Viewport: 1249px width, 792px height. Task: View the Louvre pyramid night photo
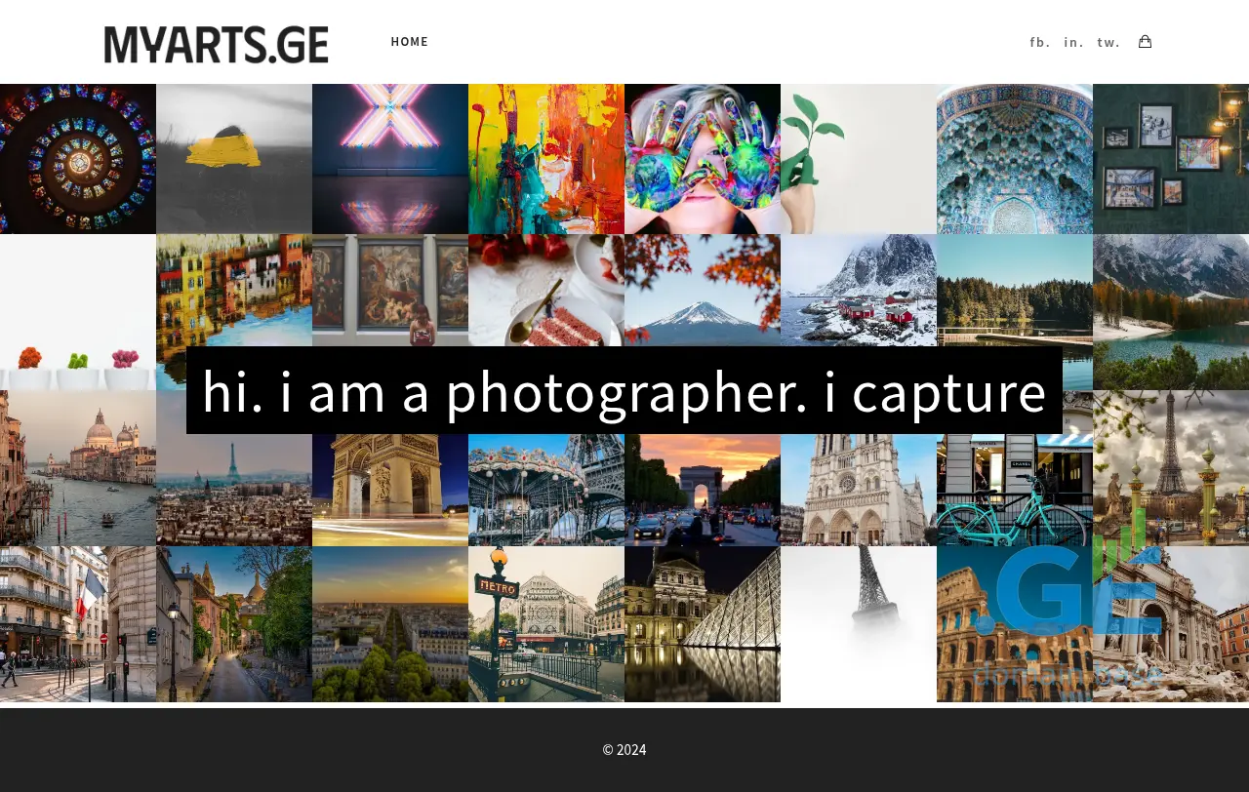coord(703,624)
